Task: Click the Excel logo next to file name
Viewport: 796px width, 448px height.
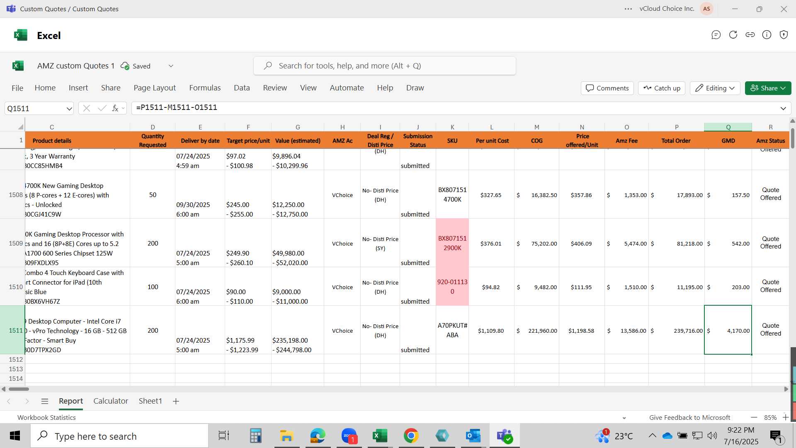Action: [18, 66]
